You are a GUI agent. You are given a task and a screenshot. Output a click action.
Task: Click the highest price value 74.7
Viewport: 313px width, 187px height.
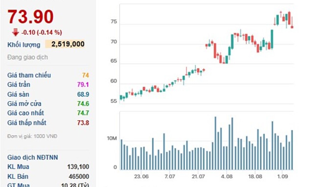[x=83, y=113]
